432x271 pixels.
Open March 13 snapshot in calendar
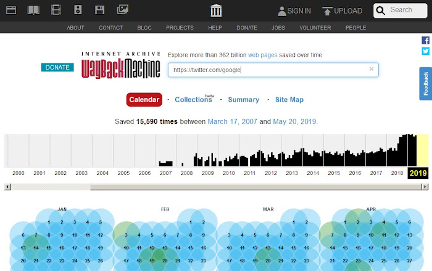pyautogui.click(x=268, y=248)
